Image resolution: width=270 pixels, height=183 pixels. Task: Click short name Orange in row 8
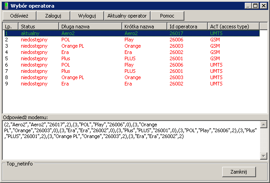click(133, 77)
